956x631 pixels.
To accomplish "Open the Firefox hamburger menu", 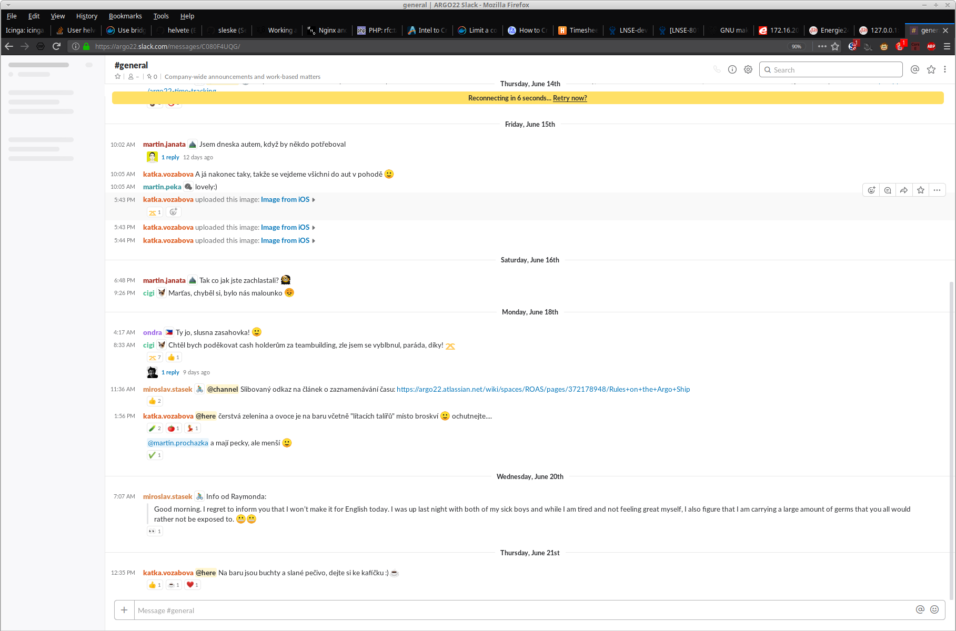I will click(947, 46).
